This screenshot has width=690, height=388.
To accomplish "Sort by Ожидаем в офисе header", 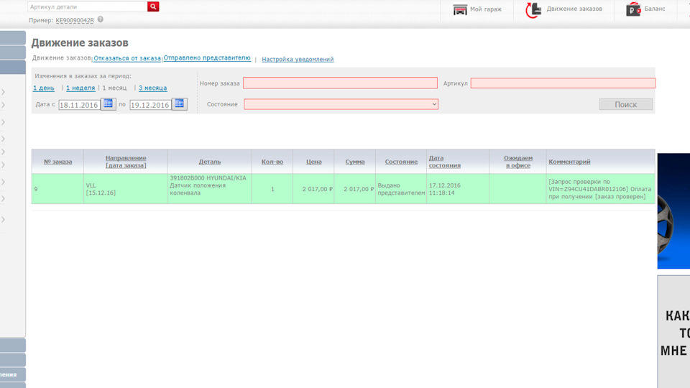I will 518,162.
